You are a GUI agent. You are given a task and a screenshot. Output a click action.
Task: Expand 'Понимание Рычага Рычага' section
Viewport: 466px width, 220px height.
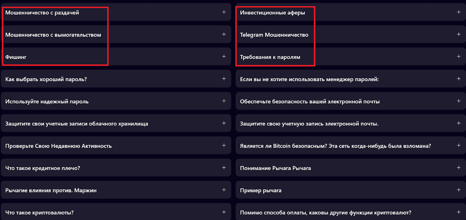458,168
